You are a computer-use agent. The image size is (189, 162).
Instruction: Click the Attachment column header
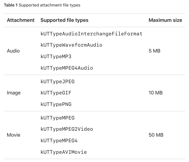[x=21, y=20]
